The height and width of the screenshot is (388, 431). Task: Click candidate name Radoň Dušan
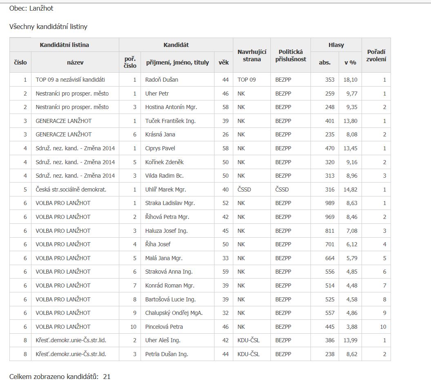click(x=162, y=80)
